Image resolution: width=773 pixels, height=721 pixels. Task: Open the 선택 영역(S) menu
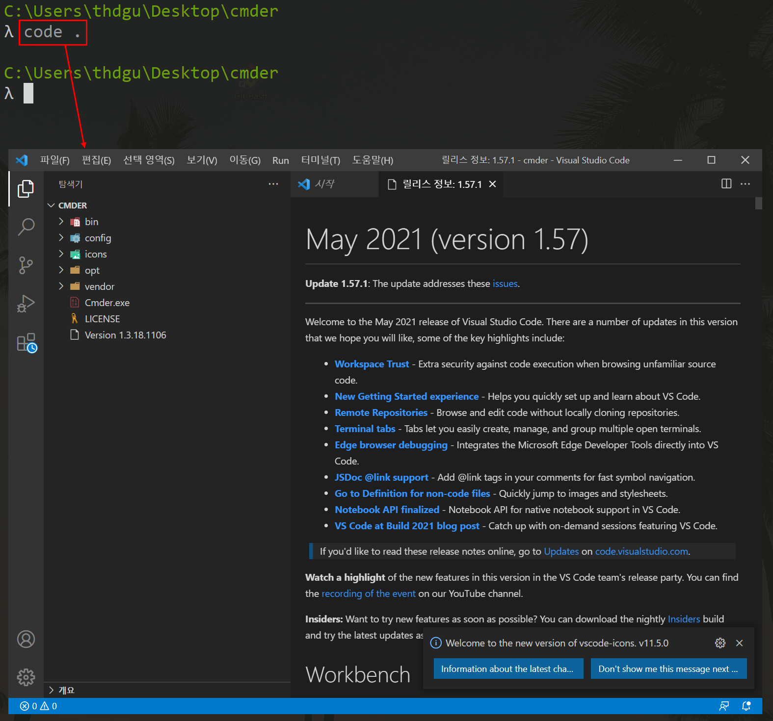coord(149,160)
